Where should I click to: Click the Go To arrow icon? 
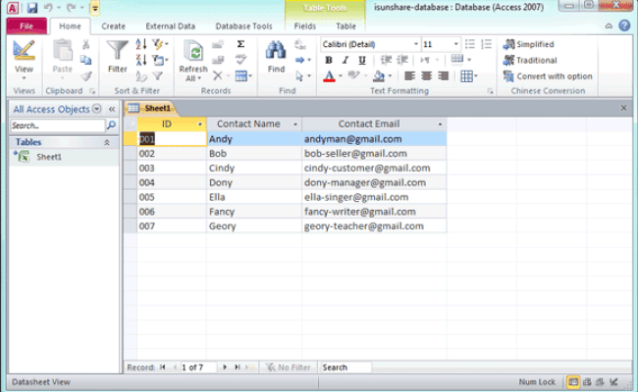click(300, 60)
